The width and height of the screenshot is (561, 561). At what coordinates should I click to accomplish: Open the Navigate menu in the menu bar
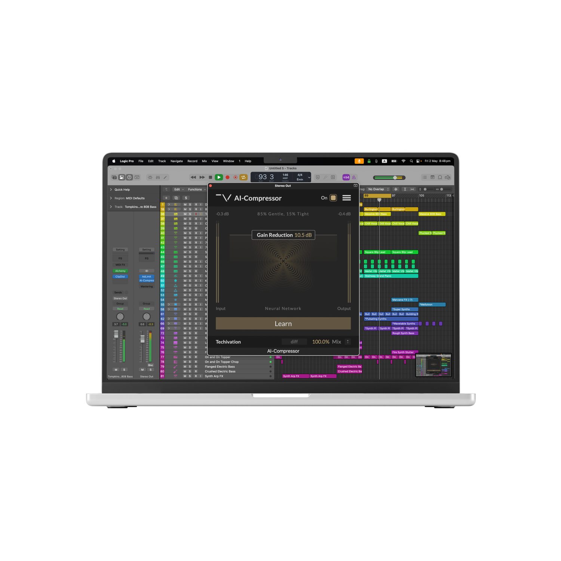pyautogui.click(x=177, y=161)
